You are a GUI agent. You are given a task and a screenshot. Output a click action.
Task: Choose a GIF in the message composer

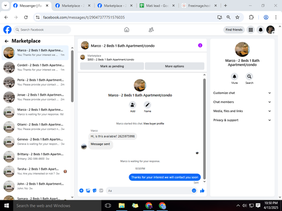(101, 191)
